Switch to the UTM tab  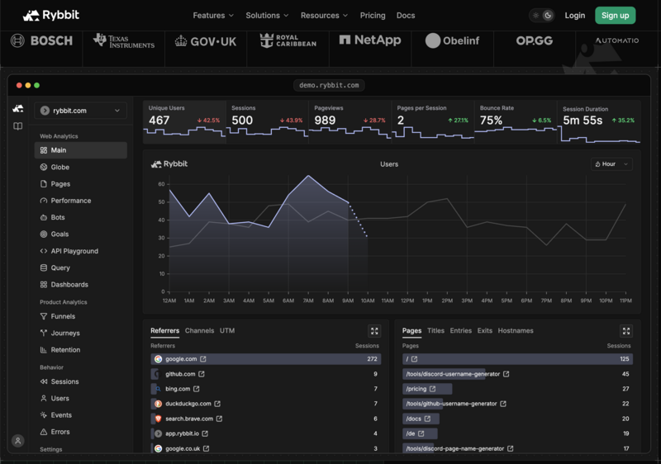(x=227, y=331)
